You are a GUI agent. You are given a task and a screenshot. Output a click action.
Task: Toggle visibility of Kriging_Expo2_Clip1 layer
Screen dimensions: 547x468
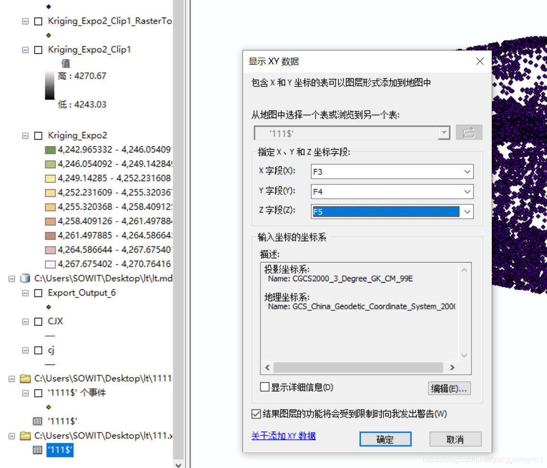[x=39, y=50]
